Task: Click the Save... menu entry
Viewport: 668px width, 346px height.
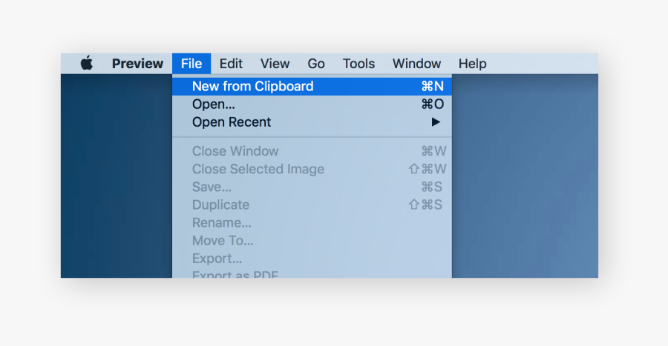Action: pyautogui.click(x=312, y=187)
